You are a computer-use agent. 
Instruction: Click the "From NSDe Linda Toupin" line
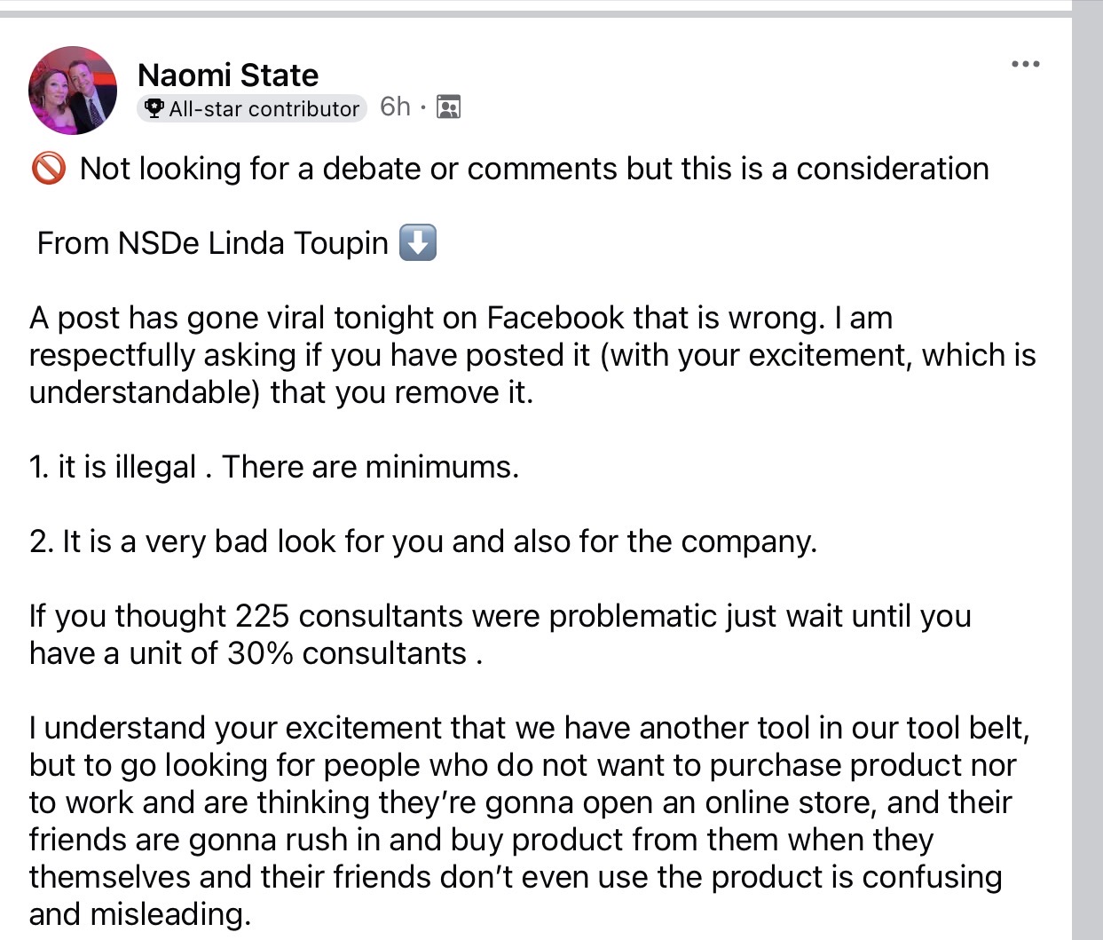[213, 243]
